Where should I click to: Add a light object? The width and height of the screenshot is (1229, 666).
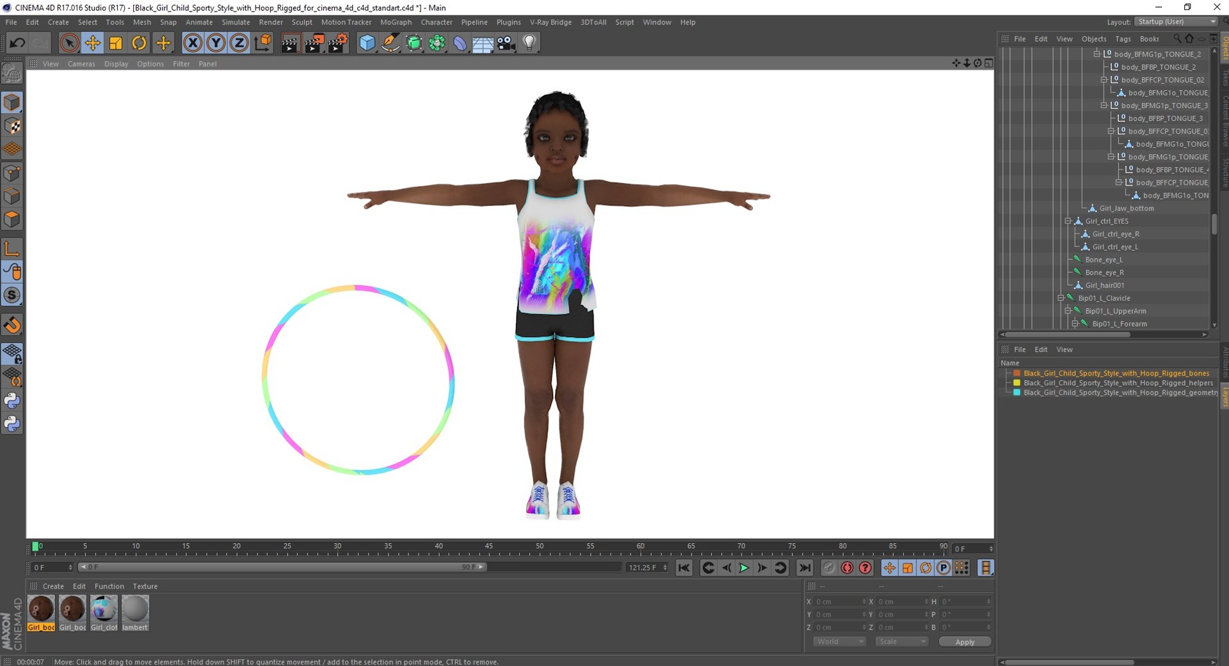click(529, 43)
